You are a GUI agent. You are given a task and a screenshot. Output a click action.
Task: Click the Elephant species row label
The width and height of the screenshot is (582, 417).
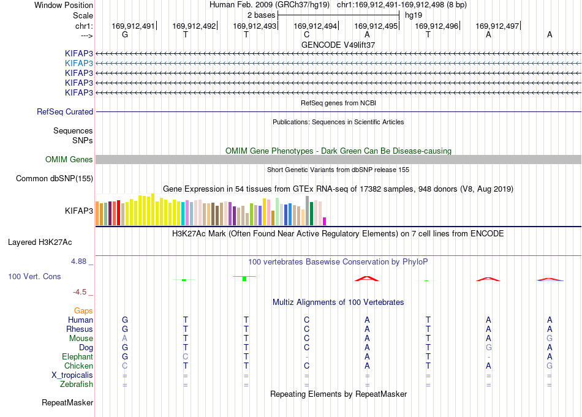pyautogui.click(x=78, y=356)
